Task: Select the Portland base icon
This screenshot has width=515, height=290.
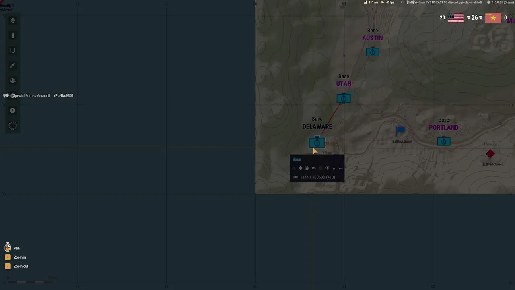Action: tap(444, 141)
